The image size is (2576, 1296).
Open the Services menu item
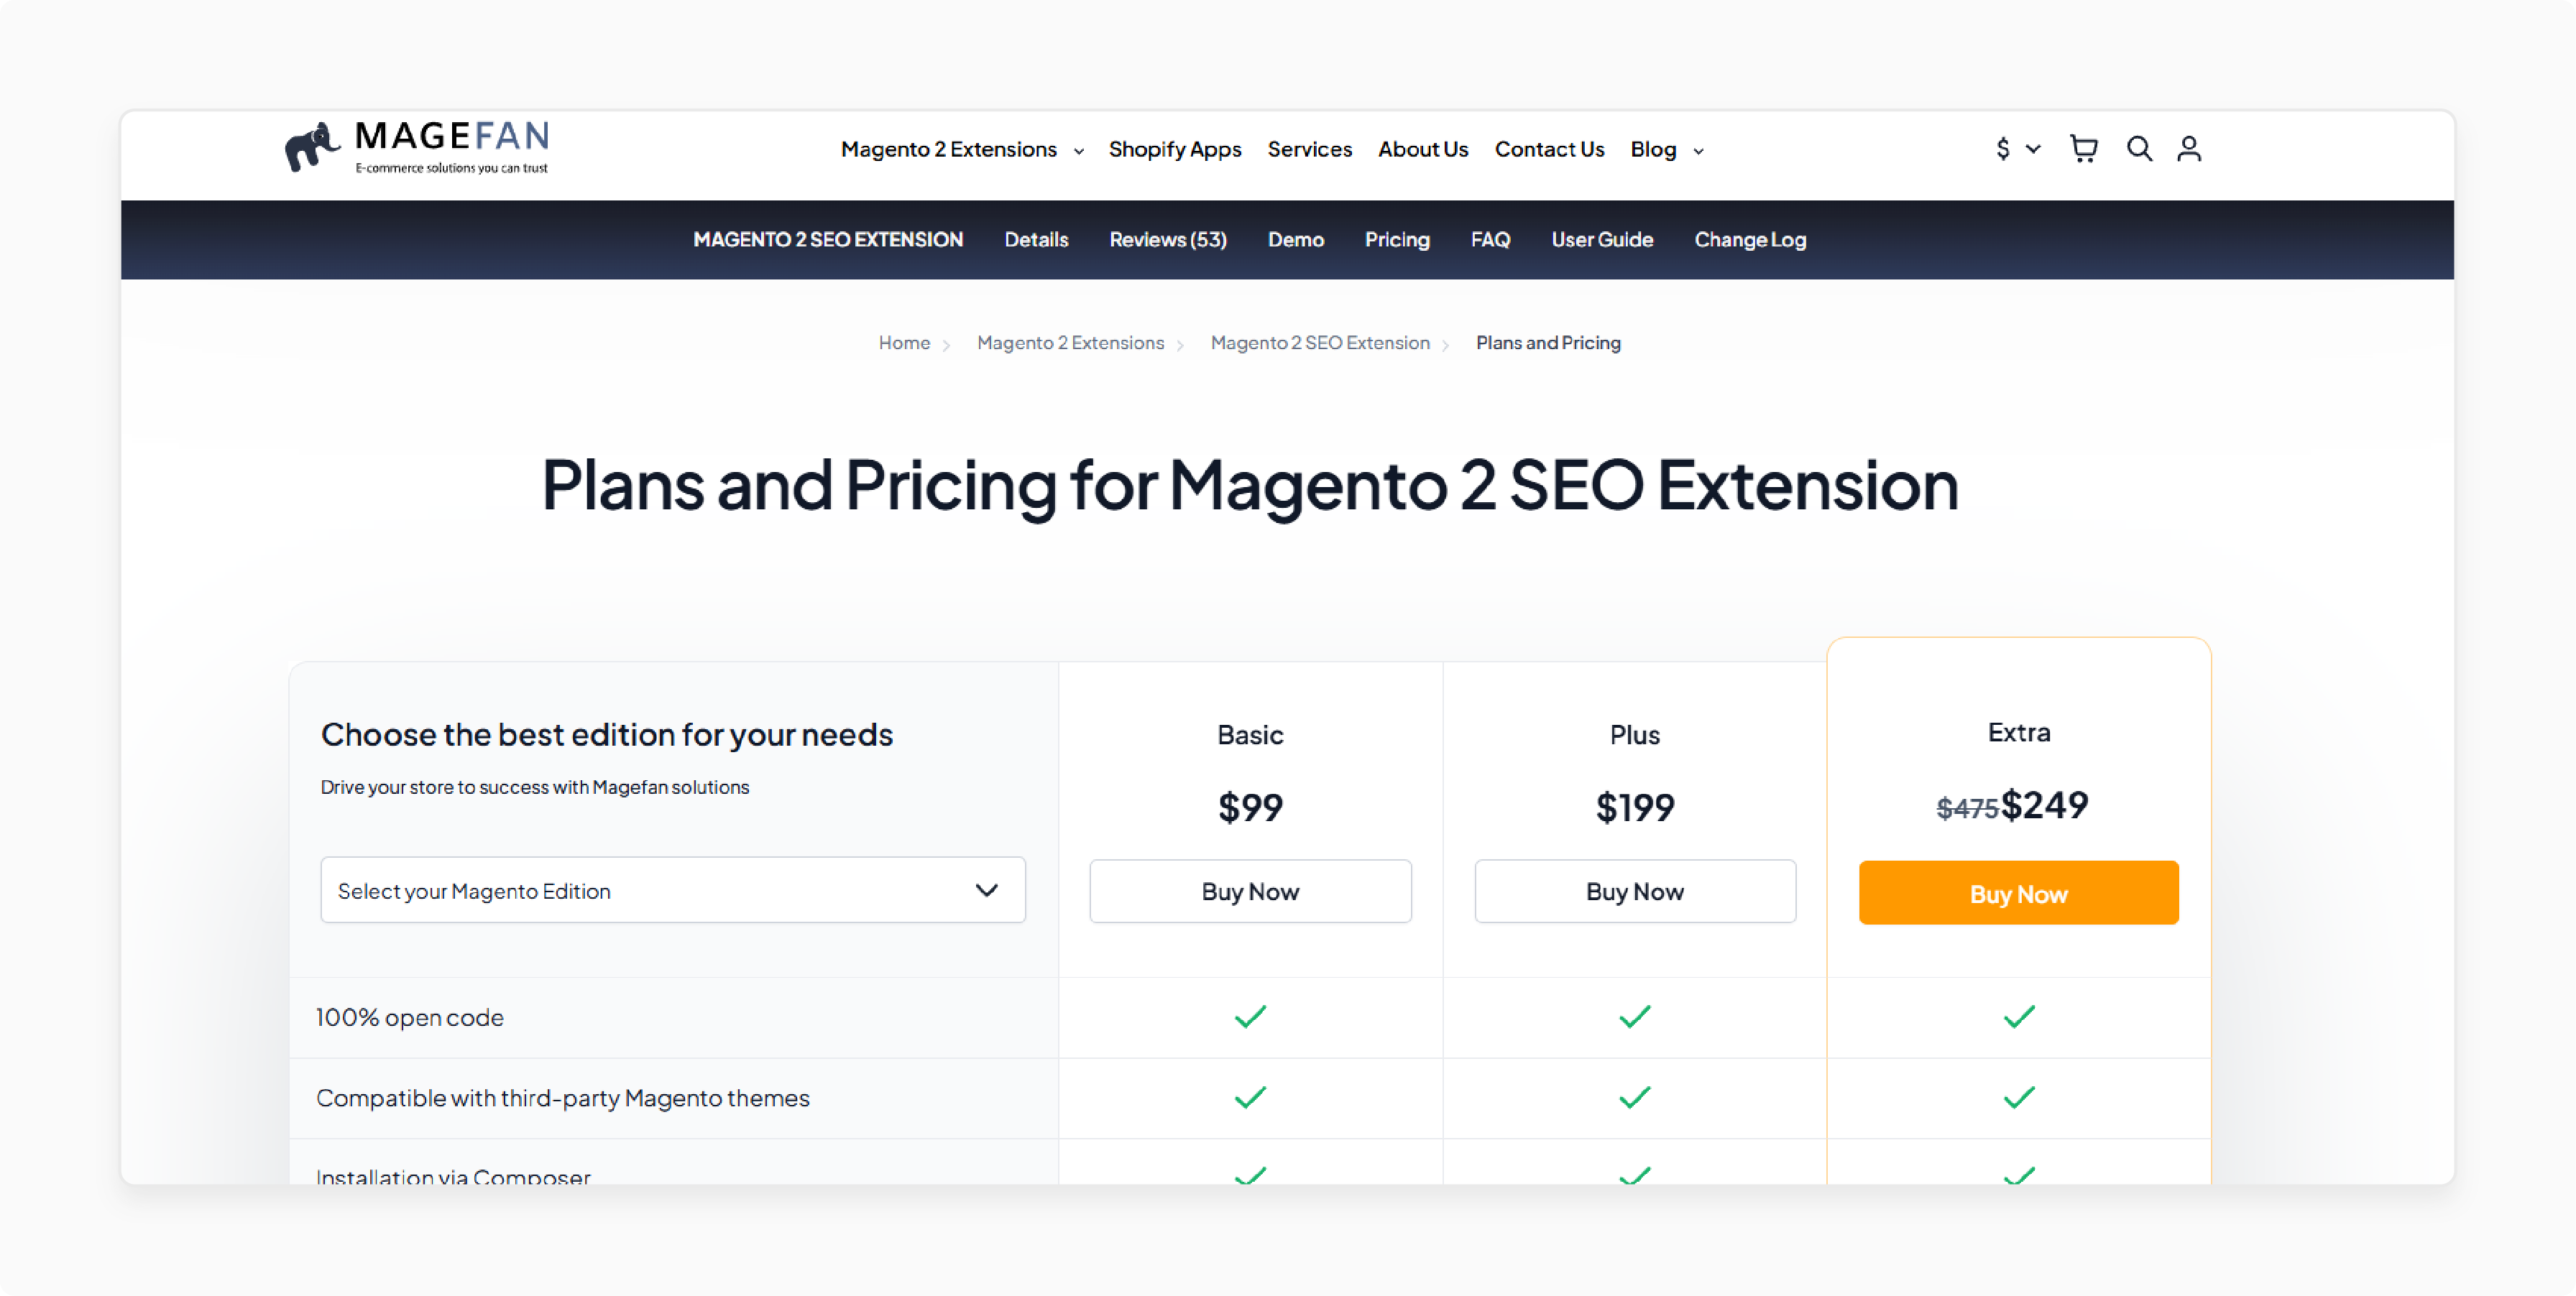[1309, 149]
